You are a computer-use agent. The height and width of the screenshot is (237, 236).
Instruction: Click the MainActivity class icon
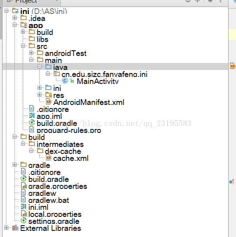click(x=65, y=80)
